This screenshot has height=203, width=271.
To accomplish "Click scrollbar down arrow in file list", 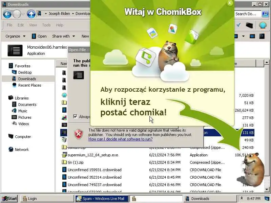I will click(267, 189).
